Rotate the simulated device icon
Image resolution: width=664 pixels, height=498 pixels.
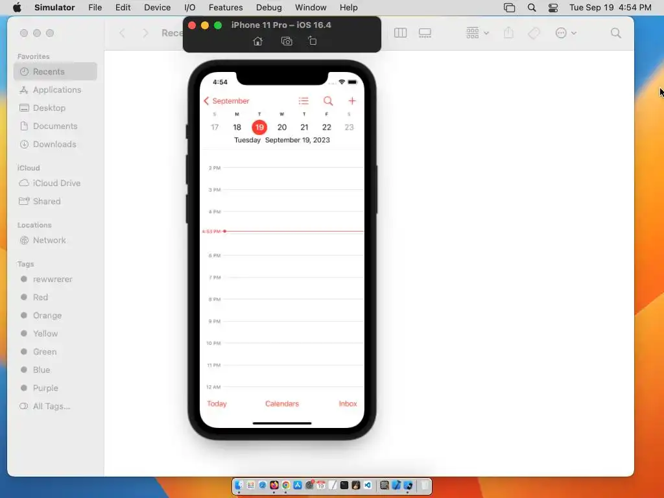pyautogui.click(x=312, y=41)
